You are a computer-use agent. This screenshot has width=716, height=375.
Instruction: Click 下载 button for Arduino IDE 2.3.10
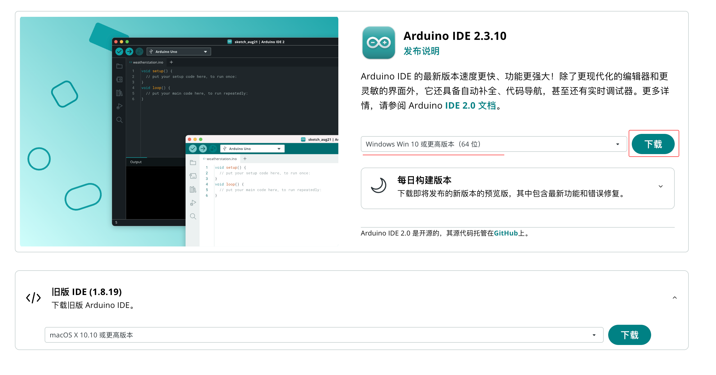(x=653, y=144)
